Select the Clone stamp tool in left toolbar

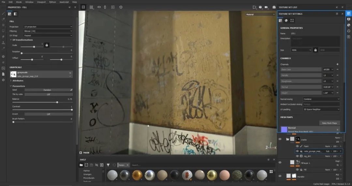pyautogui.click(x=3, y=42)
